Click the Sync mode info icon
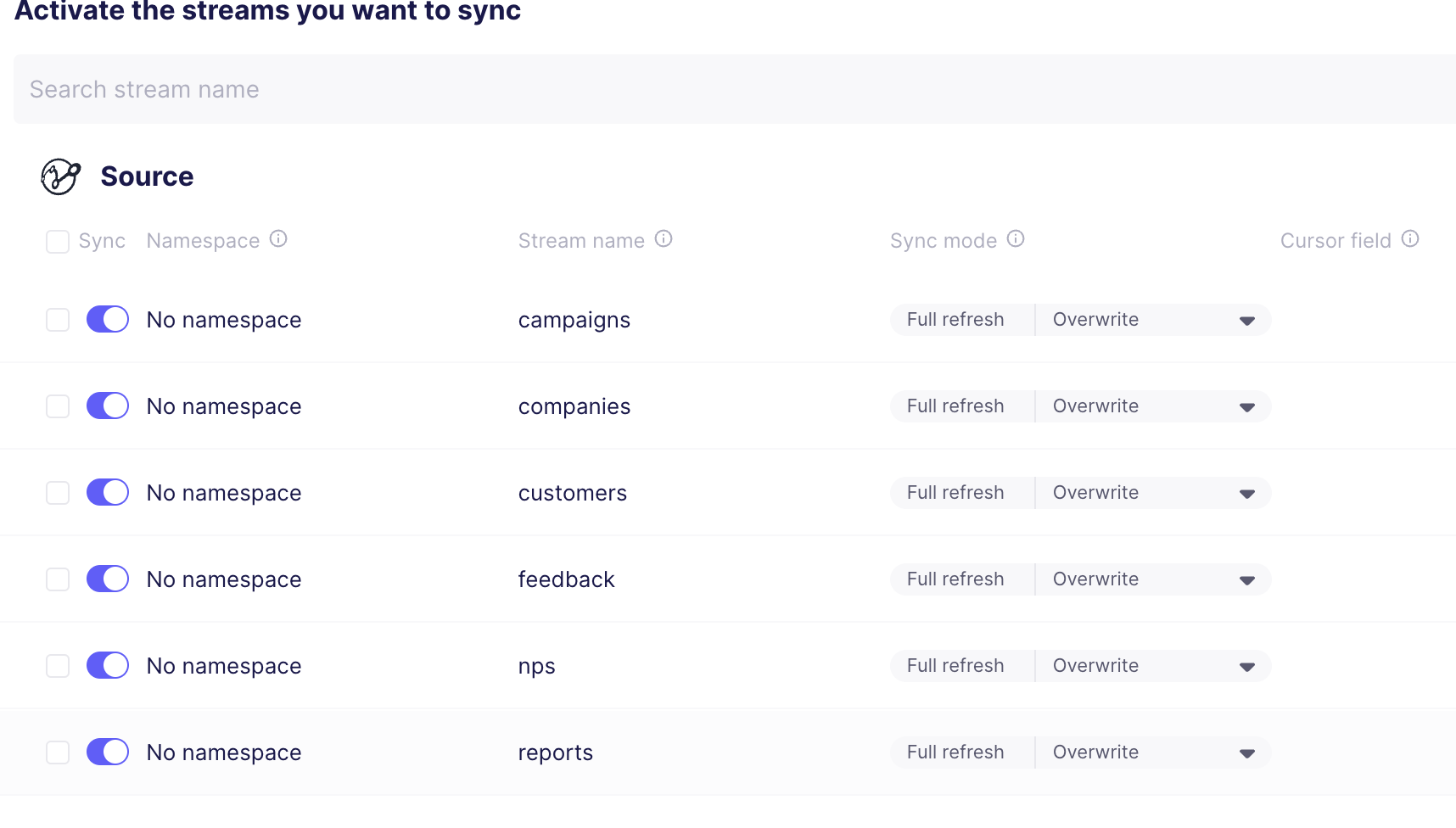This screenshot has width=1456, height=828. click(x=1016, y=238)
